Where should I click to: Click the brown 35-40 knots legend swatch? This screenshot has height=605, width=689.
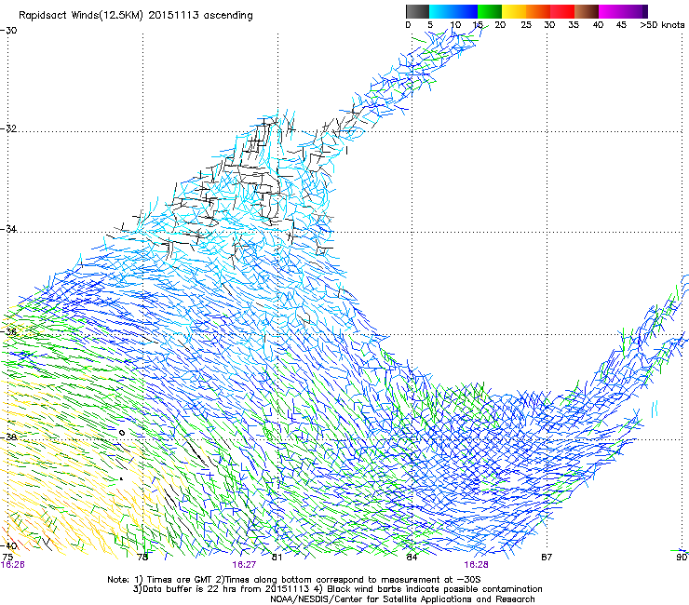(x=587, y=11)
